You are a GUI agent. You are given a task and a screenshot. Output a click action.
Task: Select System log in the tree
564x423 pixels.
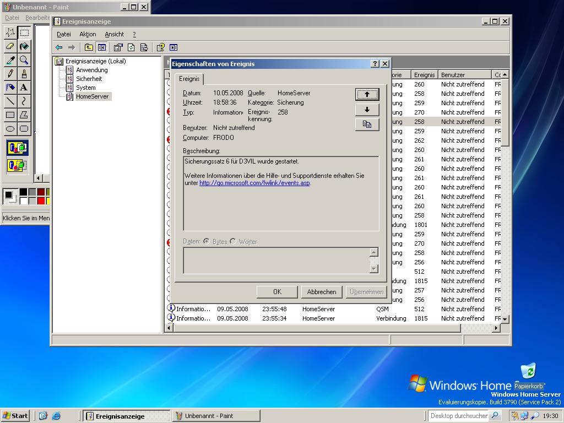click(x=85, y=88)
